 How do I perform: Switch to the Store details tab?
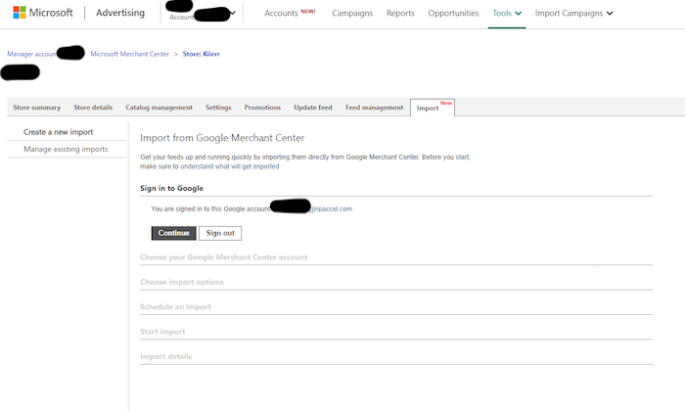point(93,108)
